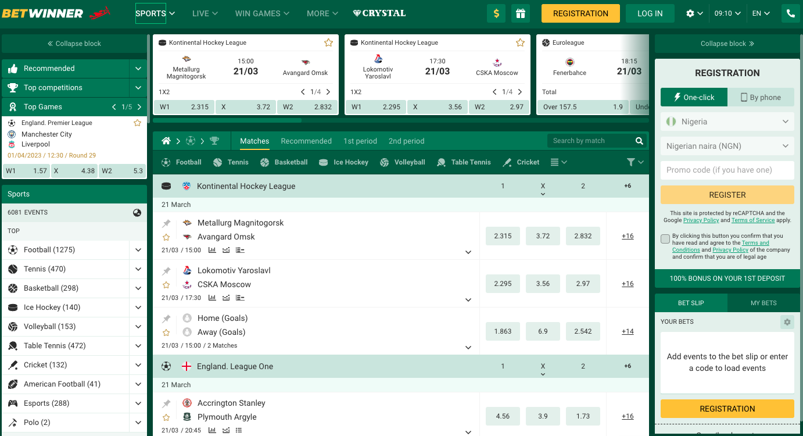Open the SPORTS dropdown menu

coord(155,13)
